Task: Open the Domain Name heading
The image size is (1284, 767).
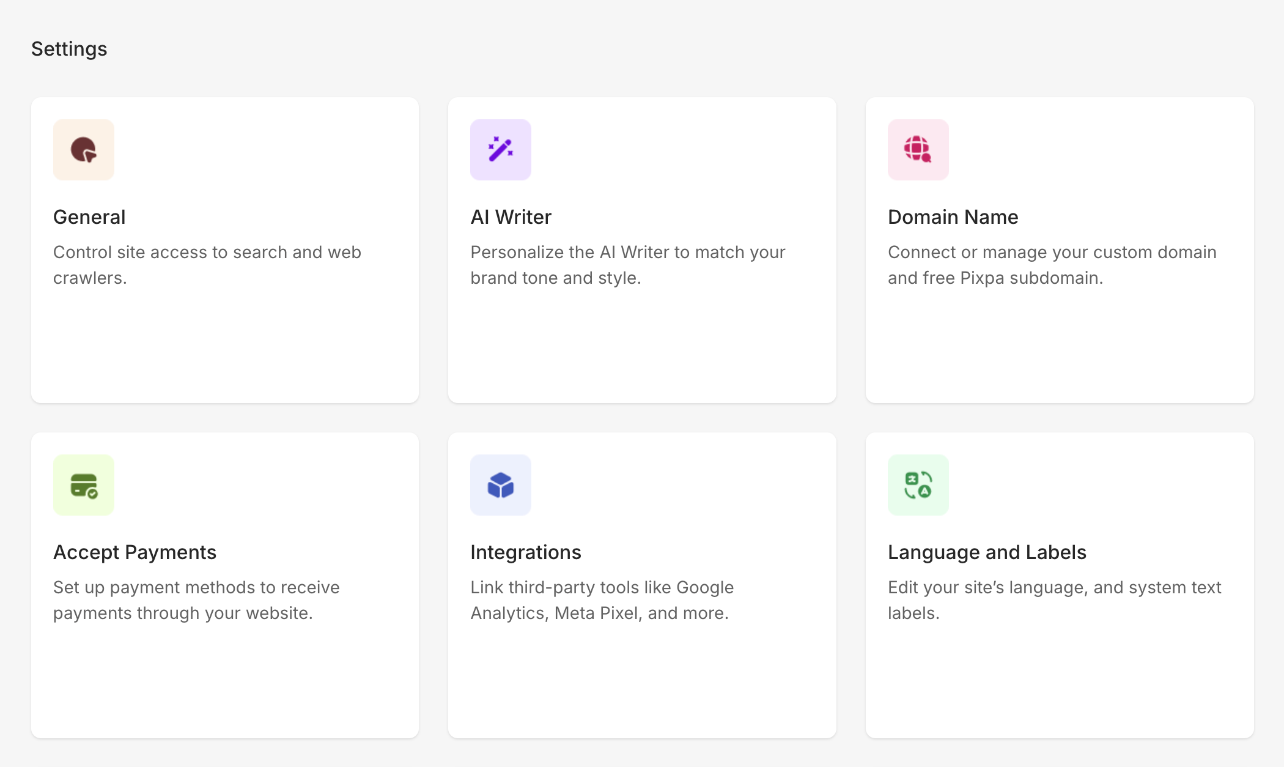Action: pos(953,217)
